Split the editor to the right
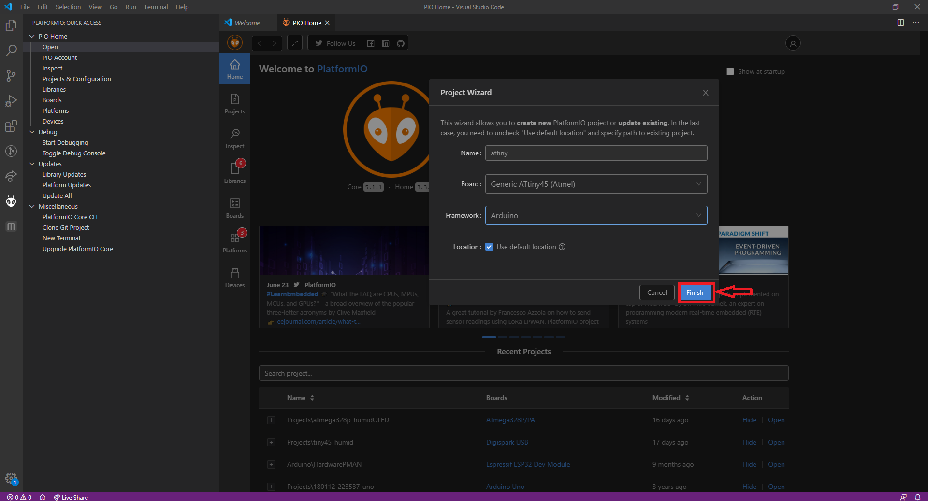The image size is (928, 501). click(900, 23)
